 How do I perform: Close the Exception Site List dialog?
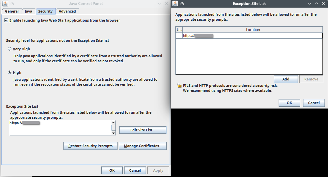tap(323, 4)
